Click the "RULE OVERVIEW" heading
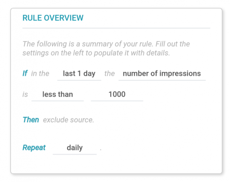This screenshot has width=230, height=182. tap(53, 18)
